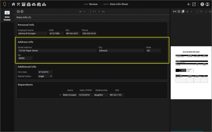Cancel changes with the X circle icon

22,11
